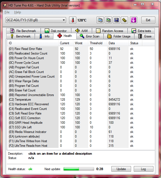Switch to the File Benchmark tab

(x=23, y=31)
